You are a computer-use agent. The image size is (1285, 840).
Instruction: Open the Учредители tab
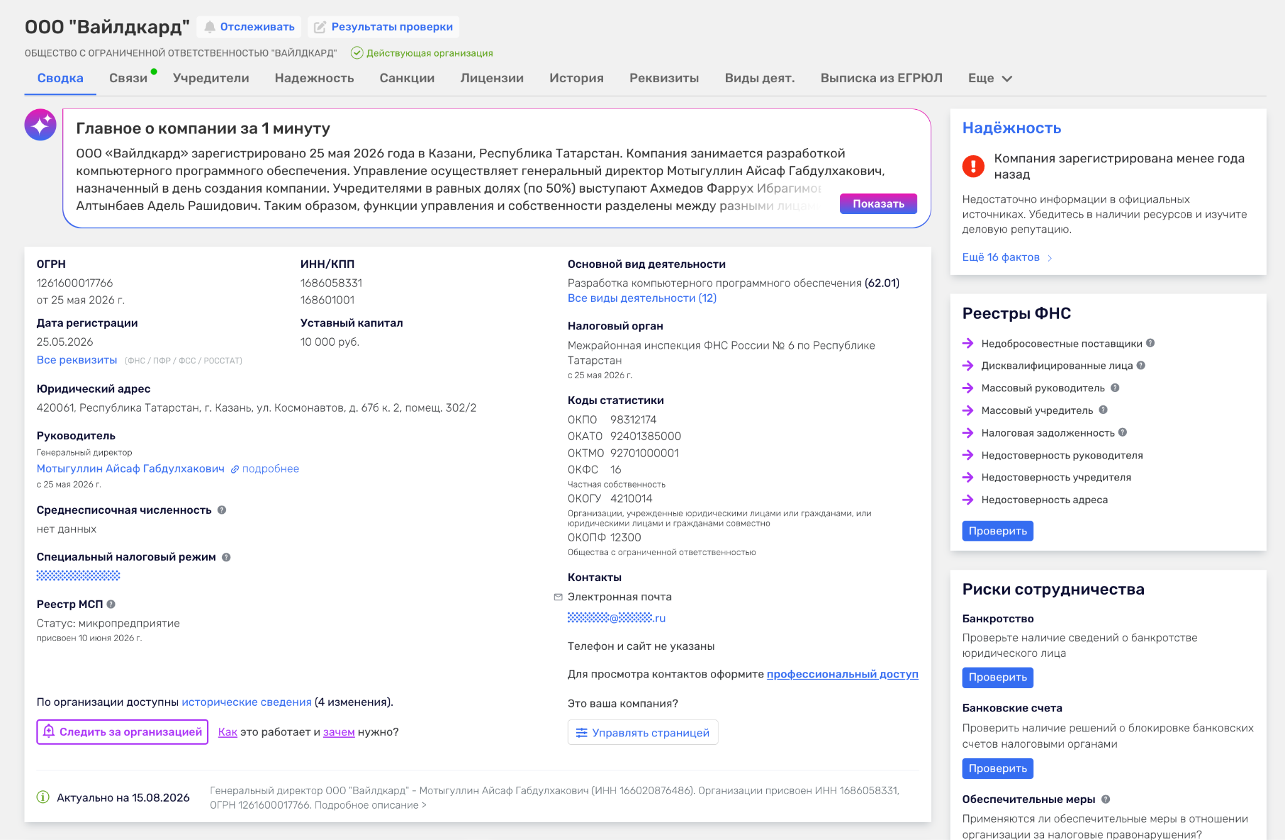[x=211, y=78]
